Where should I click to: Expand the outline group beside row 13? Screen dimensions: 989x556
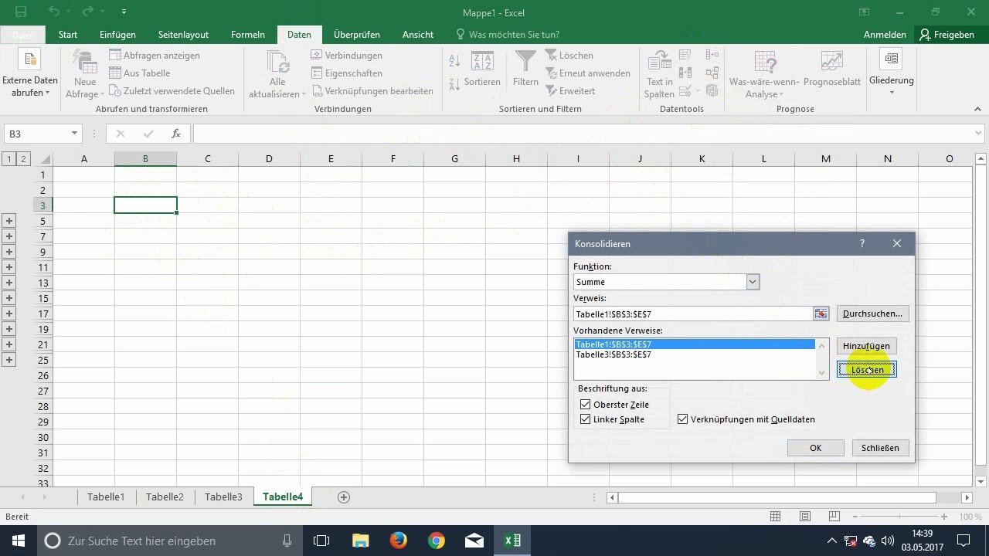(9, 283)
